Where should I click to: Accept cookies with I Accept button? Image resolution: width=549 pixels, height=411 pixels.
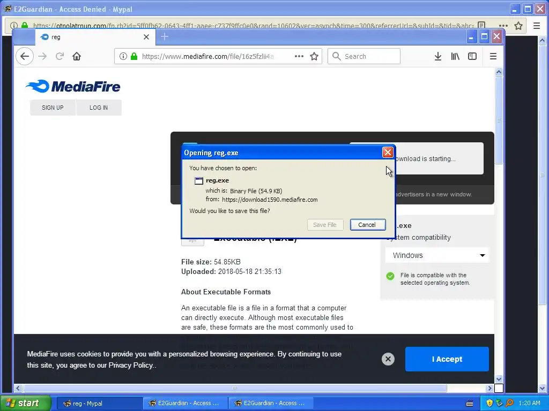pyautogui.click(x=447, y=359)
